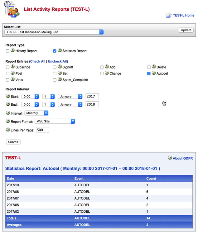
Task: Open help icon beside Virus
Action: pyautogui.click(x=13, y=79)
